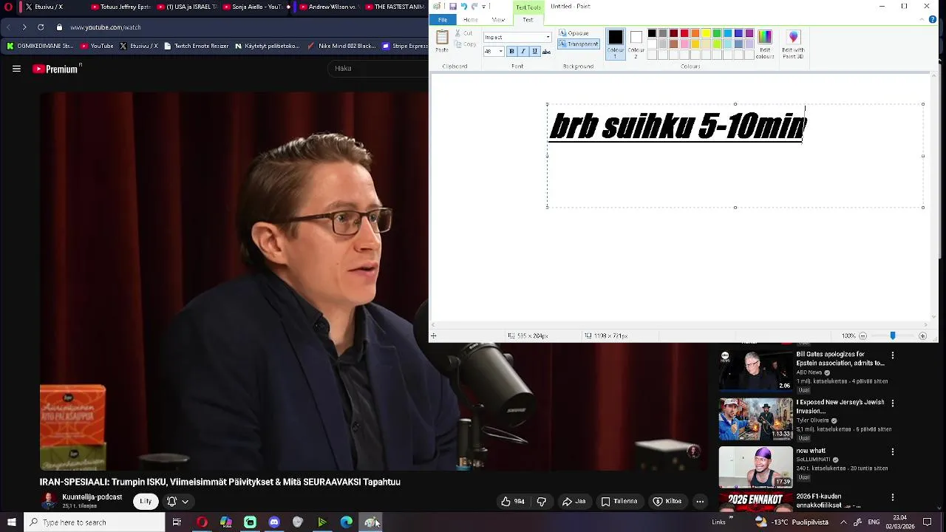Pick the red colour swatch
Image resolution: width=946 pixels, height=532 pixels.
point(684,33)
